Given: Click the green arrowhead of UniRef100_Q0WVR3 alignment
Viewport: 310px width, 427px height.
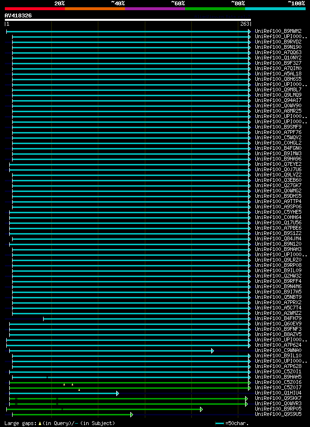Looking at the screenshot, I should tap(247, 404).
